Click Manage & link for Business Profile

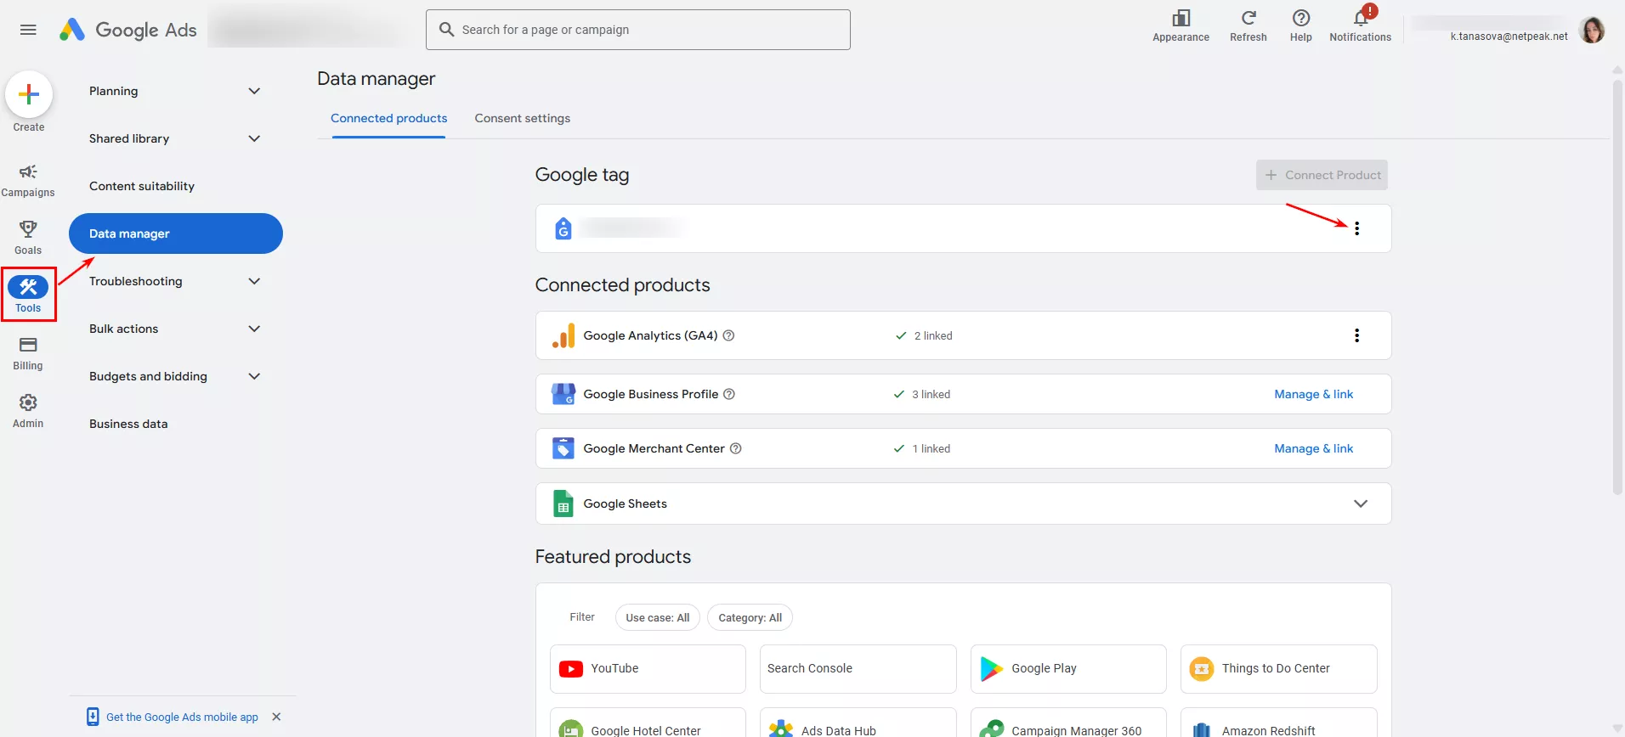click(1314, 394)
